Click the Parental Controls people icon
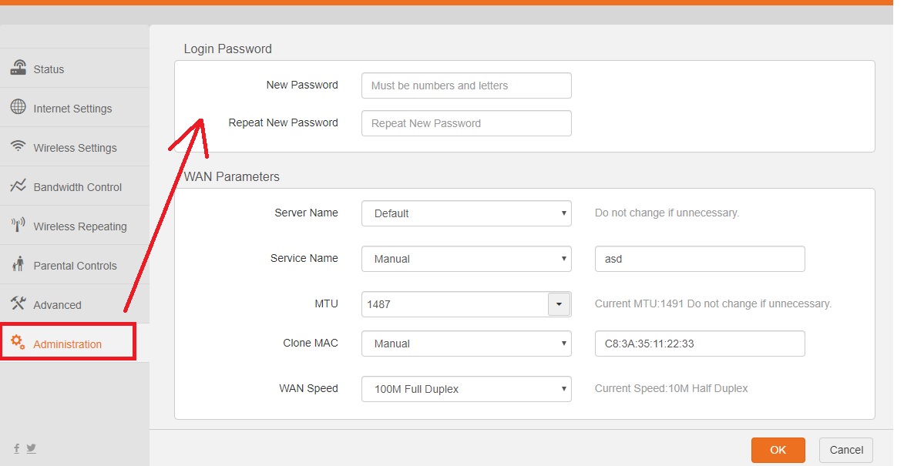 point(18,264)
